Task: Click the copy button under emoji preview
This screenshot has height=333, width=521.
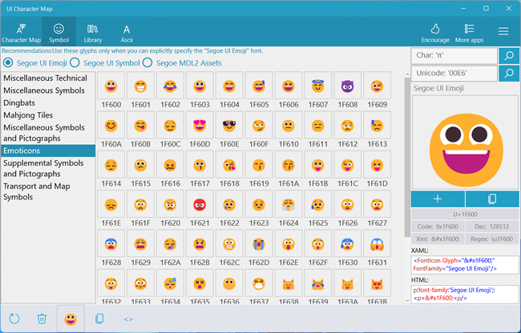Action: point(491,199)
